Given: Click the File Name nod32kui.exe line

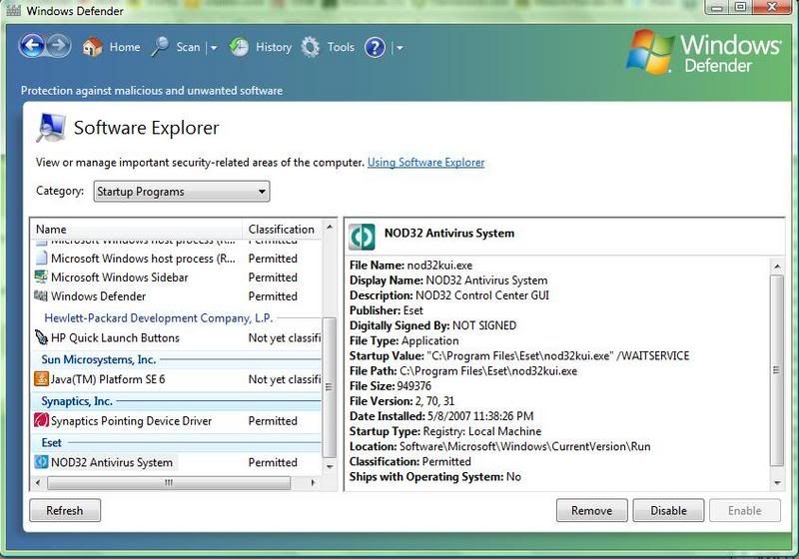Looking at the screenshot, I should tap(410, 266).
